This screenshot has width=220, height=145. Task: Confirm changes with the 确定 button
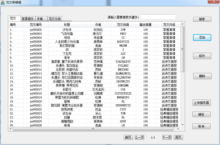coord(202,115)
